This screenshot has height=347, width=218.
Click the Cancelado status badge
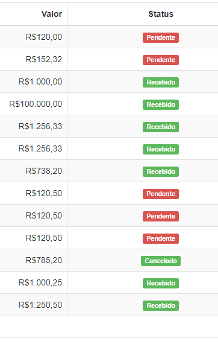161,261
